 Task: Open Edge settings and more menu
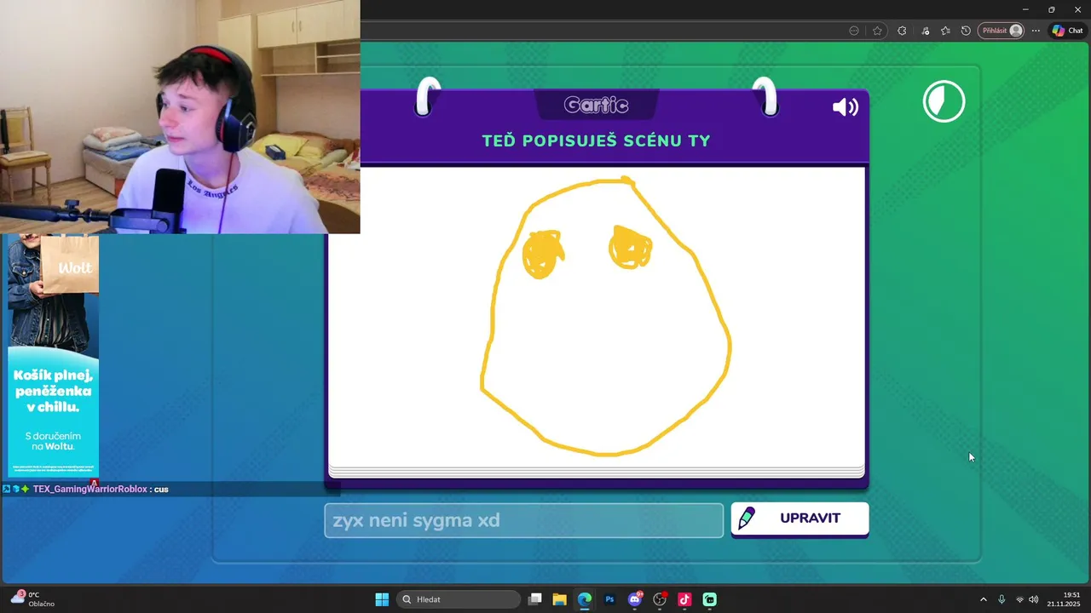(x=1036, y=31)
